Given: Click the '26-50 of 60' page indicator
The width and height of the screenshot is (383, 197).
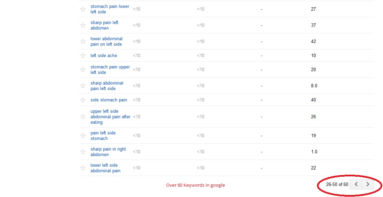Looking at the screenshot, I should coord(337,184).
